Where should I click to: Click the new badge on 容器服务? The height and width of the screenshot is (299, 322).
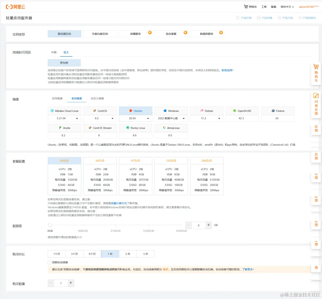coord(150,32)
